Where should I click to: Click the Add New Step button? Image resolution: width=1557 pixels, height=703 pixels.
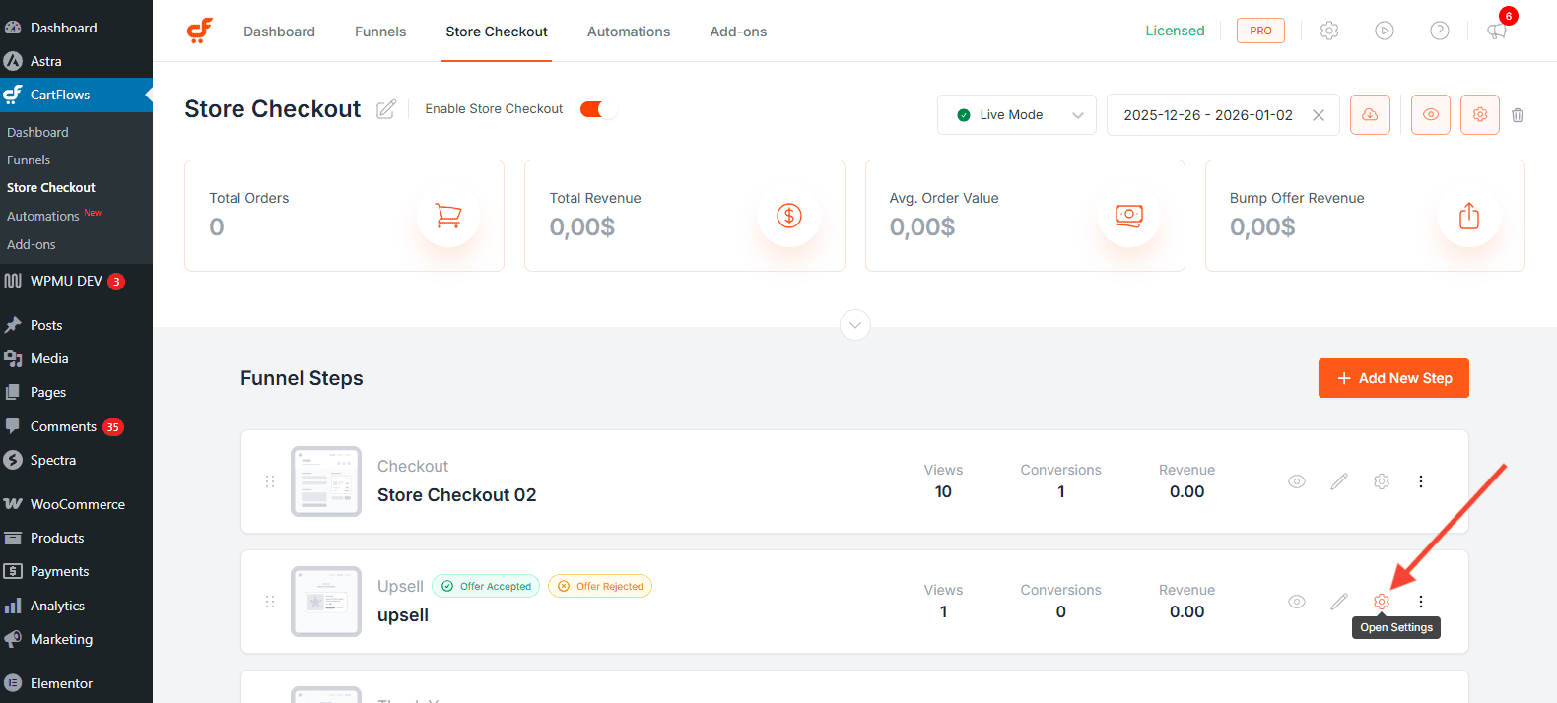1393,378
